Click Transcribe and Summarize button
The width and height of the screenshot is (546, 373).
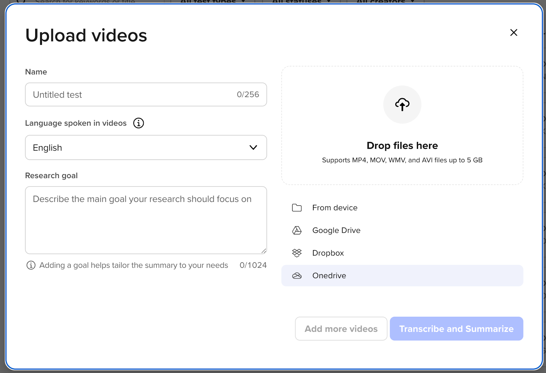456,329
